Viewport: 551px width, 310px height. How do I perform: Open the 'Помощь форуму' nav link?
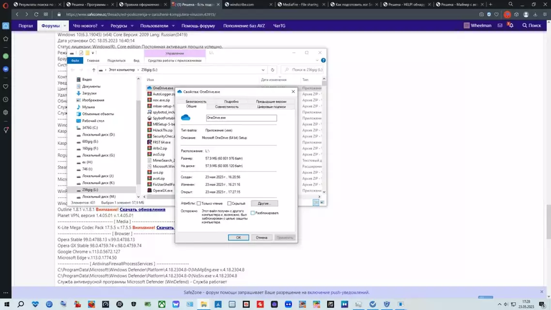click(198, 26)
